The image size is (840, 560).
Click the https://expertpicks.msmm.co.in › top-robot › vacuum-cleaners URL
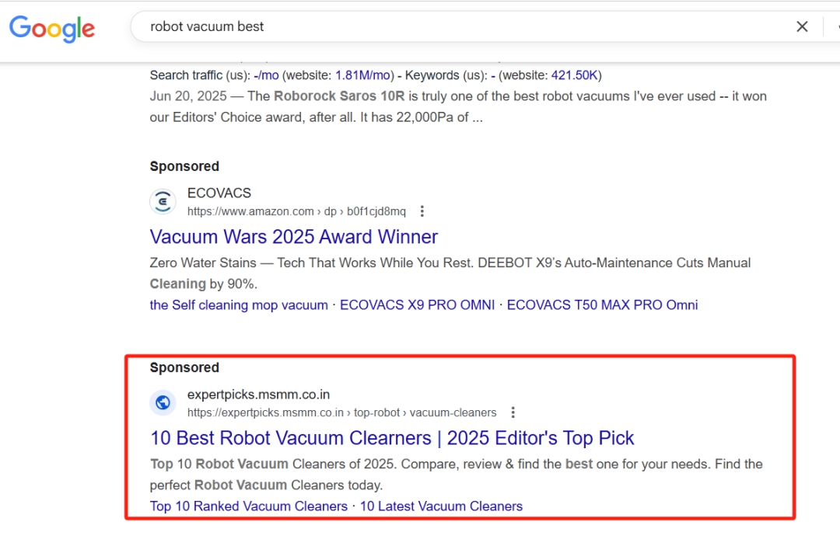341,412
